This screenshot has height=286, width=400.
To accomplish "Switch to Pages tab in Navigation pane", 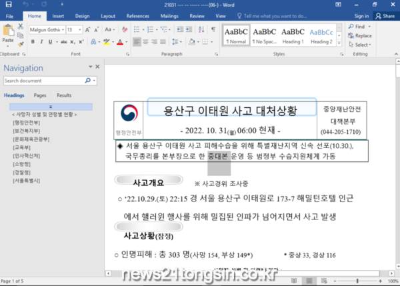I will (40, 95).
